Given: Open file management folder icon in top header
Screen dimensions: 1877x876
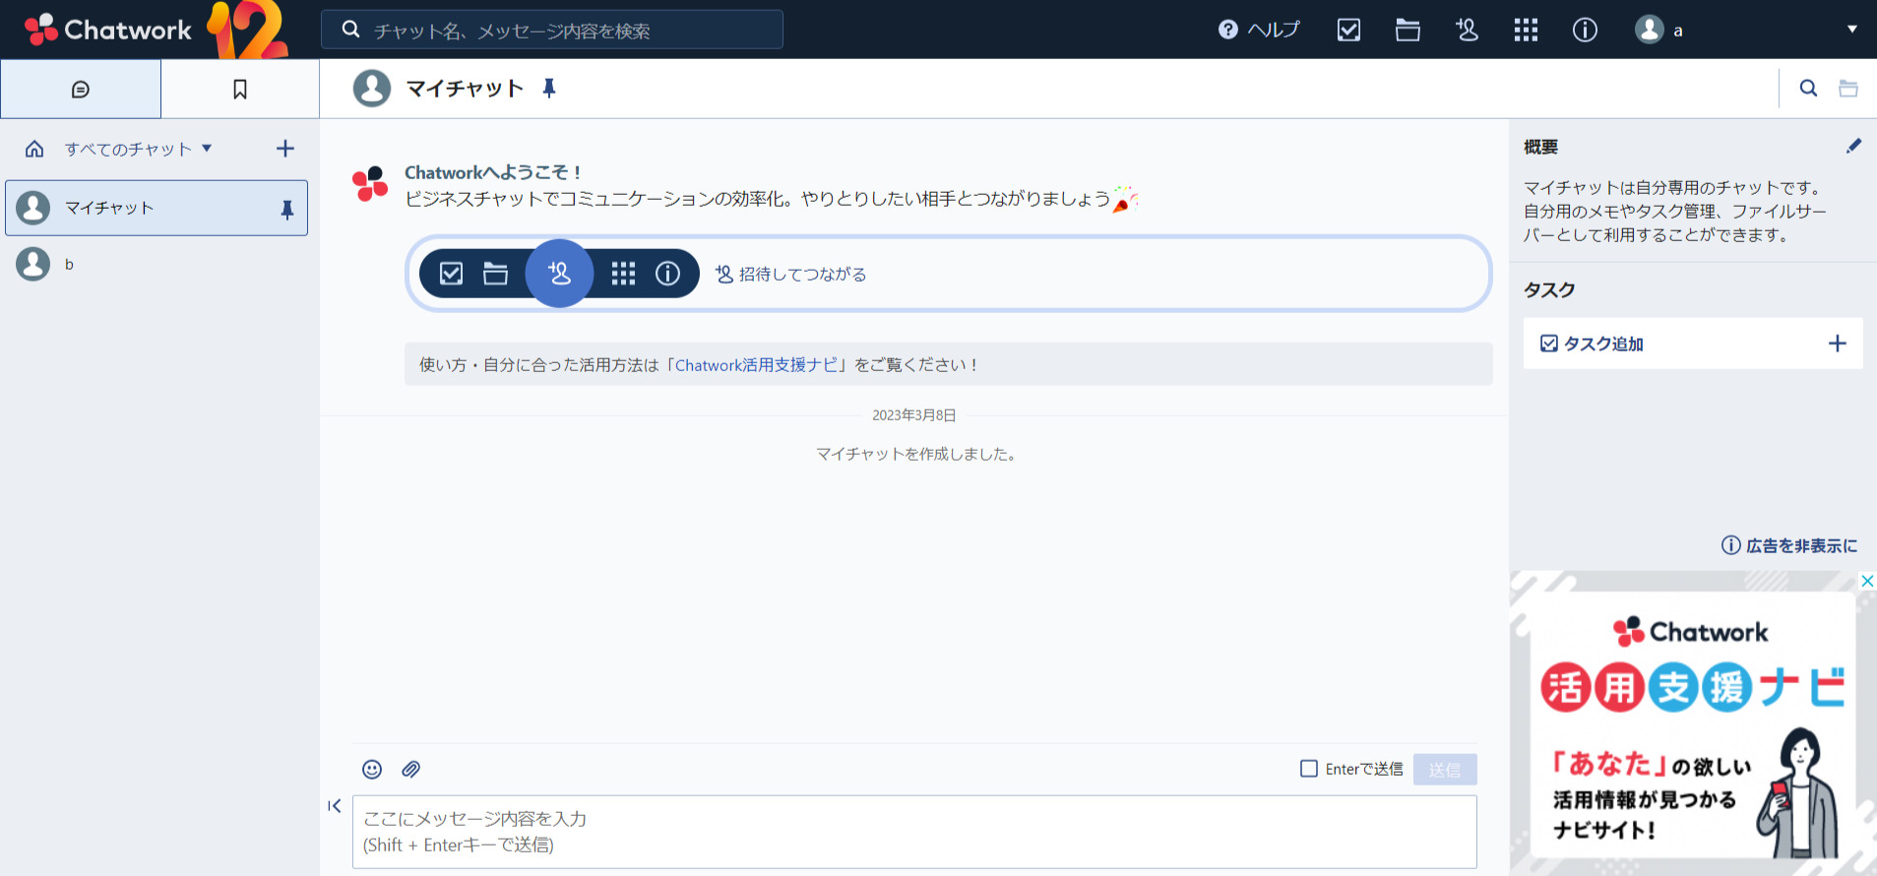Looking at the screenshot, I should coord(1408,30).
